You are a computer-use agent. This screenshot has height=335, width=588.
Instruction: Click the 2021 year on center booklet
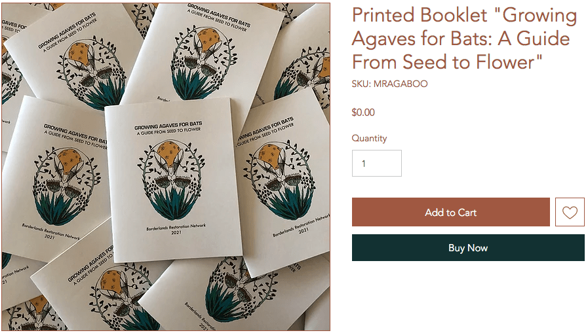(176, 232)
